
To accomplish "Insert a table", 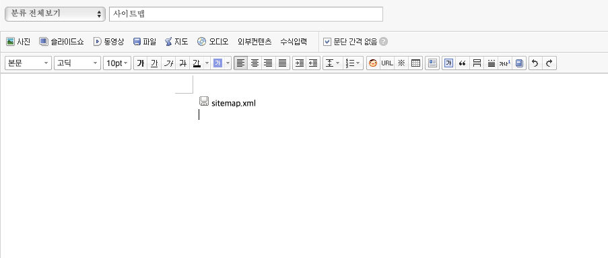I will click(415, 63).
